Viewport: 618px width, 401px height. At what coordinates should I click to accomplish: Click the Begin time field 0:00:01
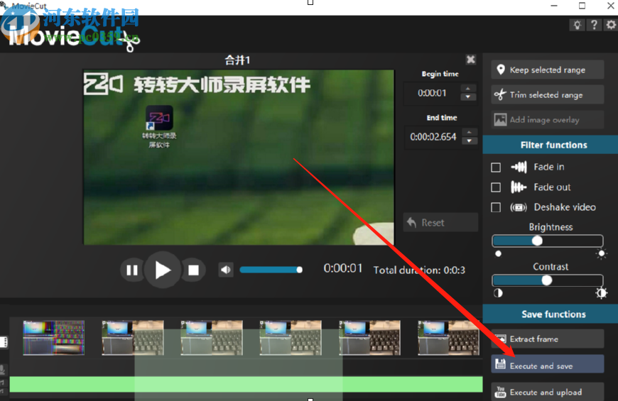point(432,93)
